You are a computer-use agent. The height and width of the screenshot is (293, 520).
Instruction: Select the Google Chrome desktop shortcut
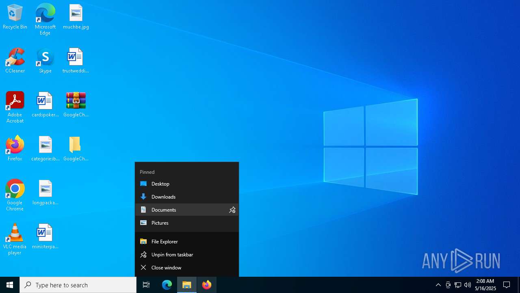tap(15, 195)
